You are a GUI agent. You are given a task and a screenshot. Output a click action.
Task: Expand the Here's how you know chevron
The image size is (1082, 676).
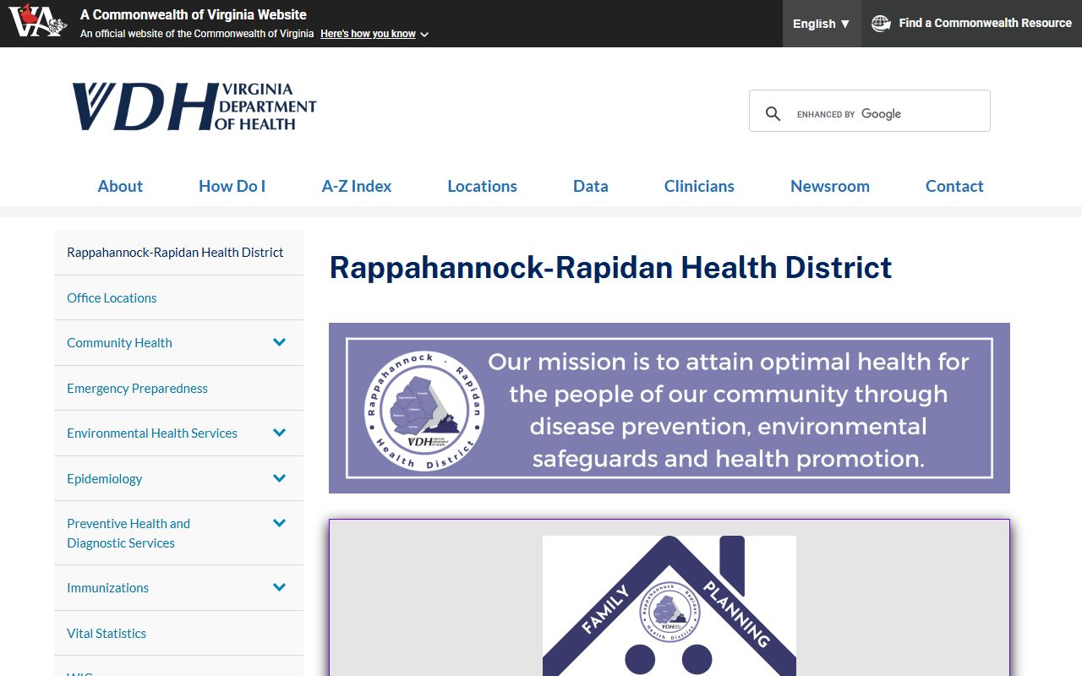[x=424, y=35]
